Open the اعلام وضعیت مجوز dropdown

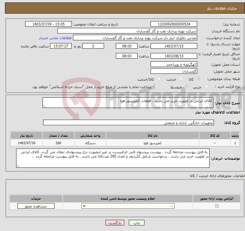(x=128, y=206)
